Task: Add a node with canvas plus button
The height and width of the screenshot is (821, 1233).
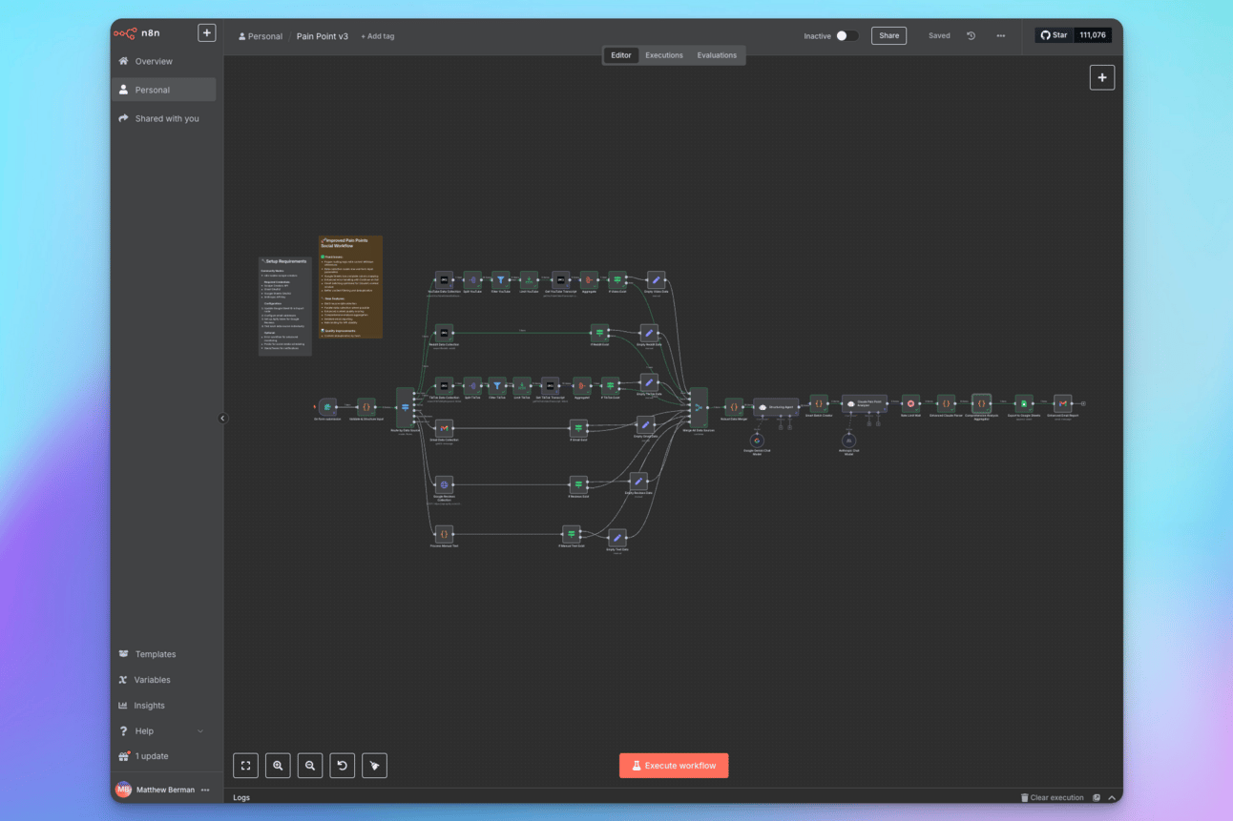Action: click(x=1101, y=78)
